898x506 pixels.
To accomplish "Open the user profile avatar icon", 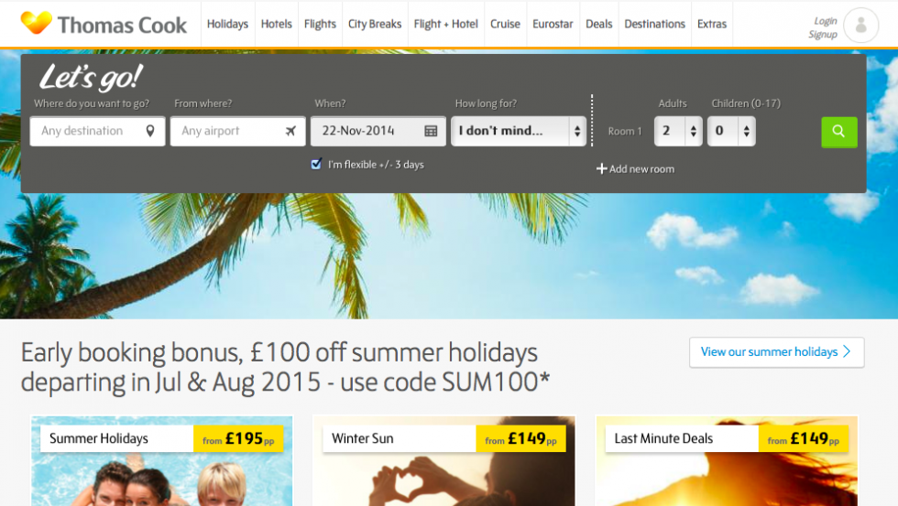I will (x=860, y=25).
